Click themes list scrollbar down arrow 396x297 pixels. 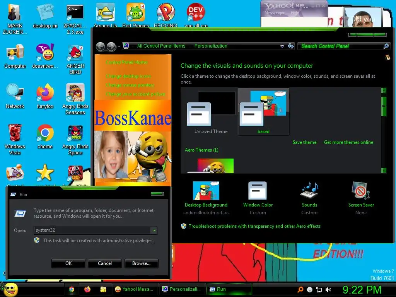[x=384, y=170]
